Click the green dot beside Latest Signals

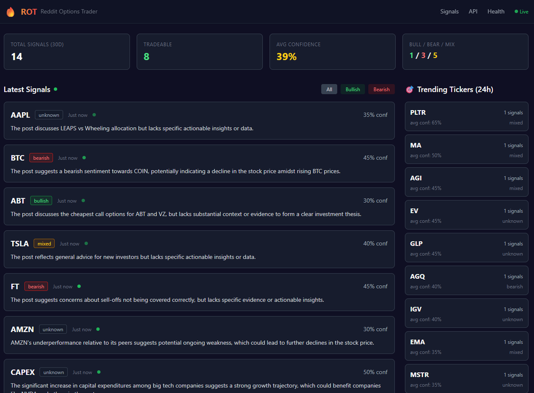tap(56, 89)
